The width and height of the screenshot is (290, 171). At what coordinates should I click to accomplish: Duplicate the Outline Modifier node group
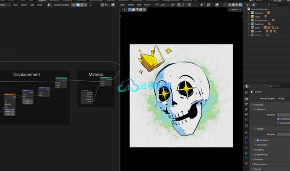tap(82, 5)
